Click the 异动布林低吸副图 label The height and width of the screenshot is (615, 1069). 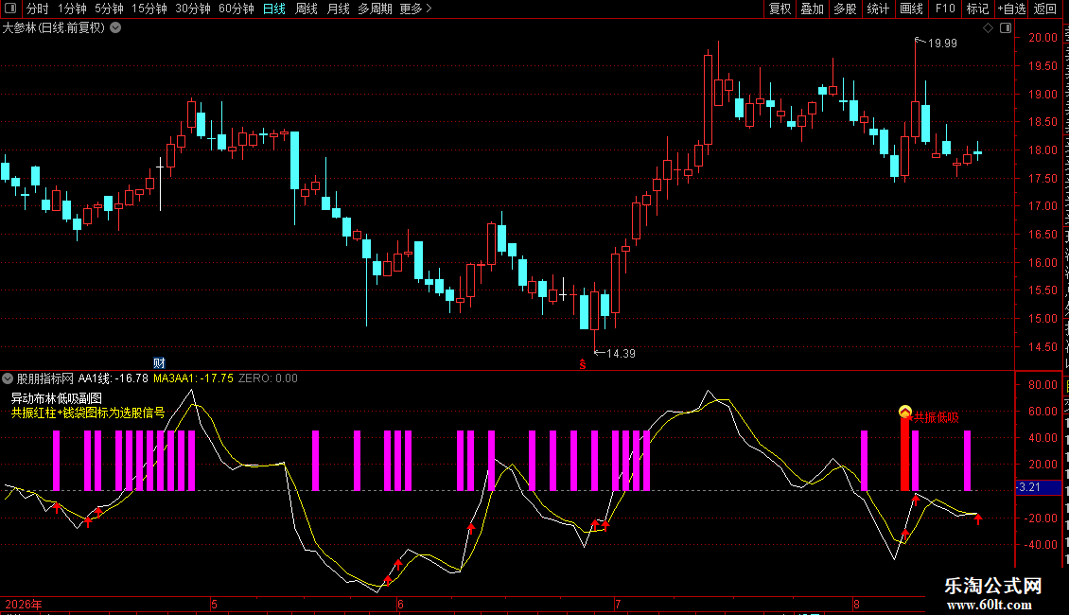point(57,398)
